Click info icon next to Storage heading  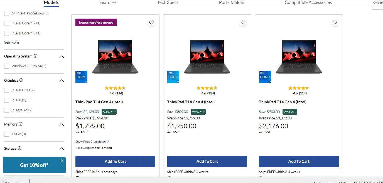point(19,148)
